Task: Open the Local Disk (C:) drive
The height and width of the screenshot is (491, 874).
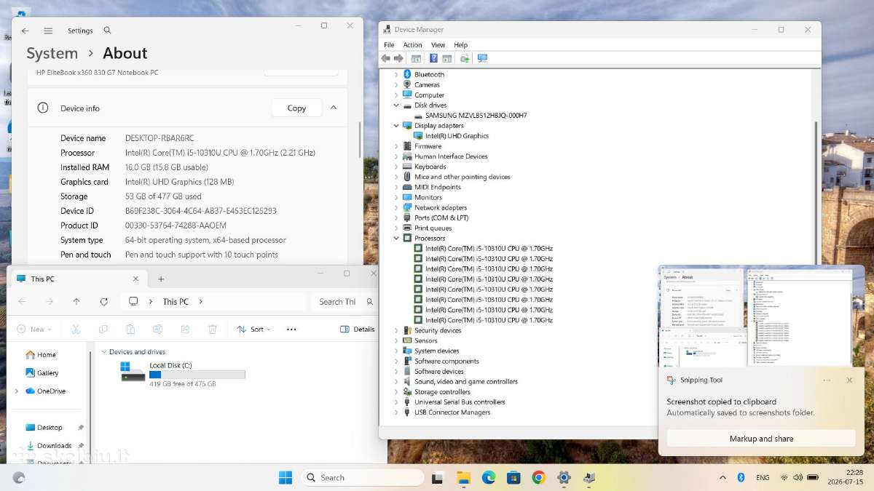Action: (182, 374)
